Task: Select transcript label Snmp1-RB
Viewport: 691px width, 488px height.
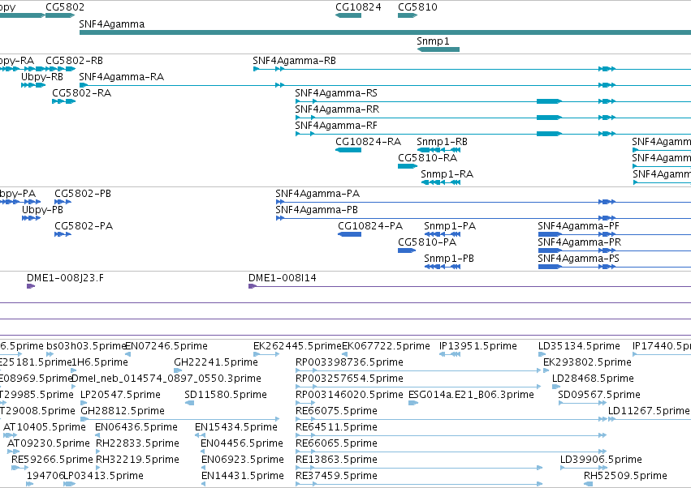Action: point(442,142)
